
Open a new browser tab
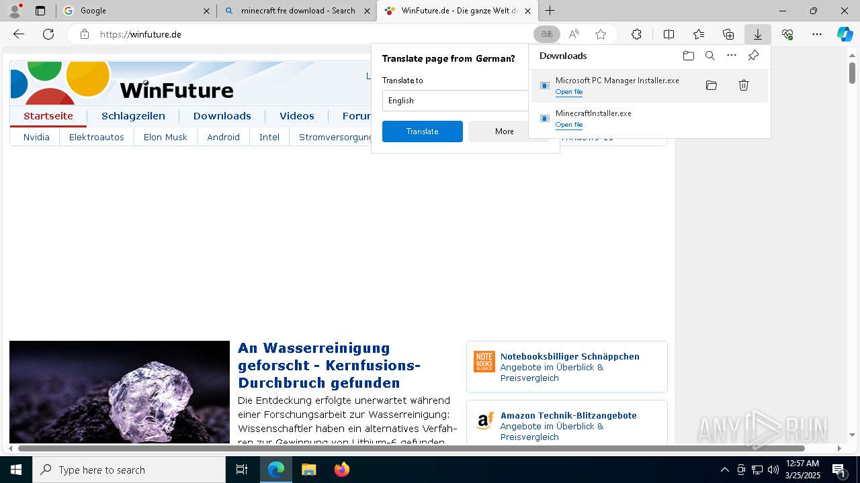click(x=550, y=11)
